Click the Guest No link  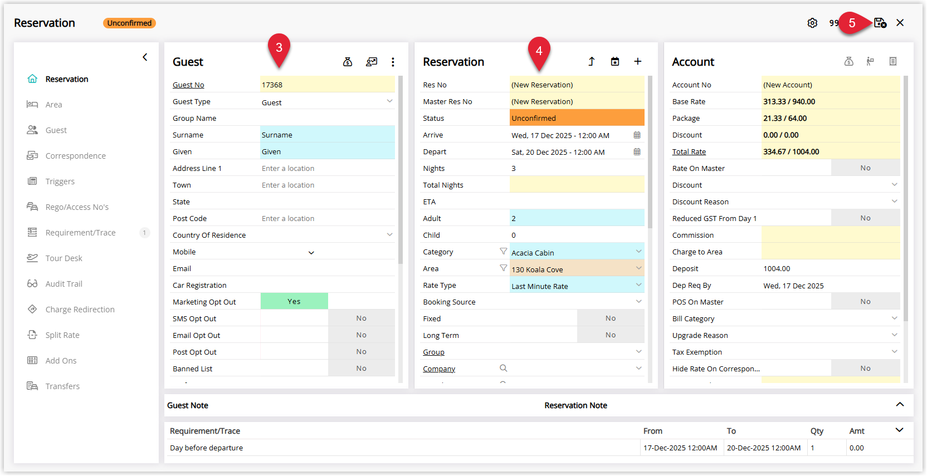(x=188, y=85)
